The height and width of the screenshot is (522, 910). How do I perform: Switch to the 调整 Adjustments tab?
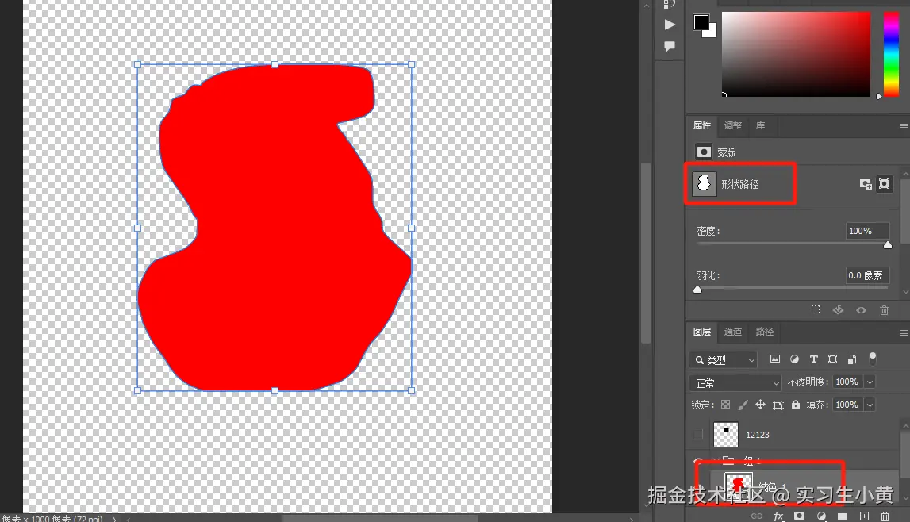(731, 125)
